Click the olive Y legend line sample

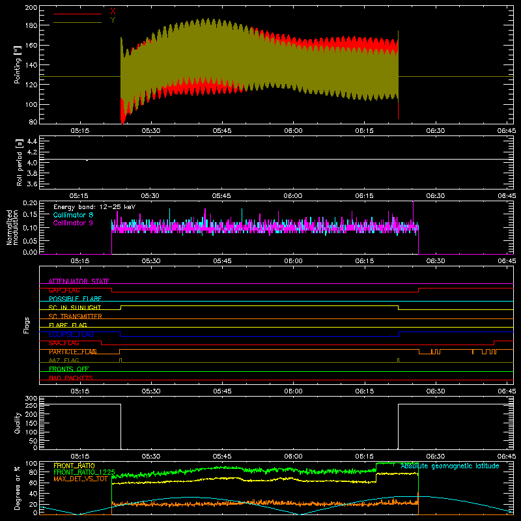pyautogui.click(x=77, y=23)
